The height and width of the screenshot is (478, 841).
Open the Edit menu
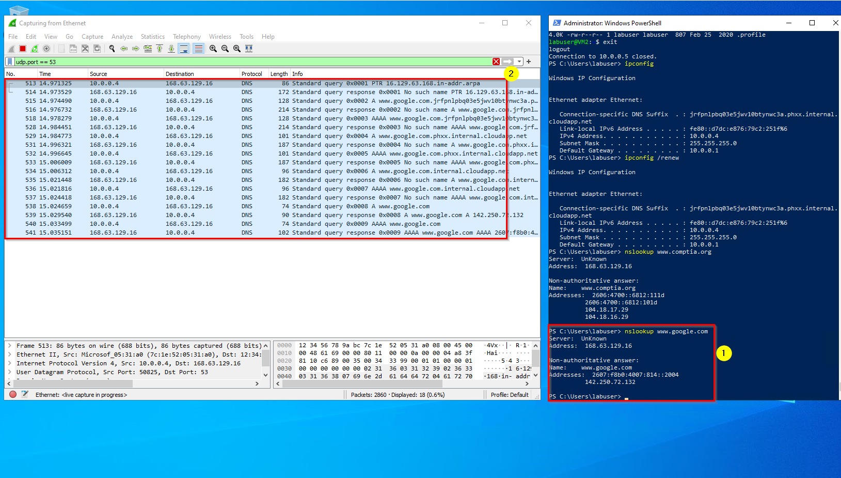click(31, 37)
